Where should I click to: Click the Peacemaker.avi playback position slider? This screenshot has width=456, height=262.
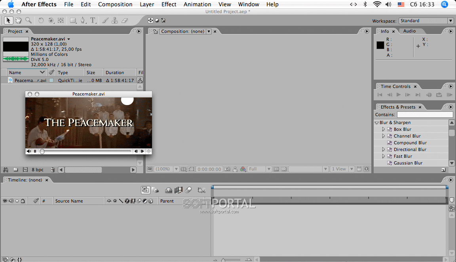tap(42, 151)
